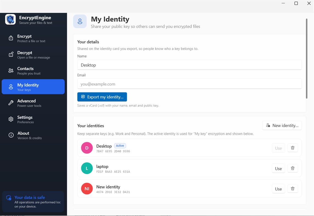Maximize the EncryptEngine window
The image size is (314, 216).
[x=296, y=3]
